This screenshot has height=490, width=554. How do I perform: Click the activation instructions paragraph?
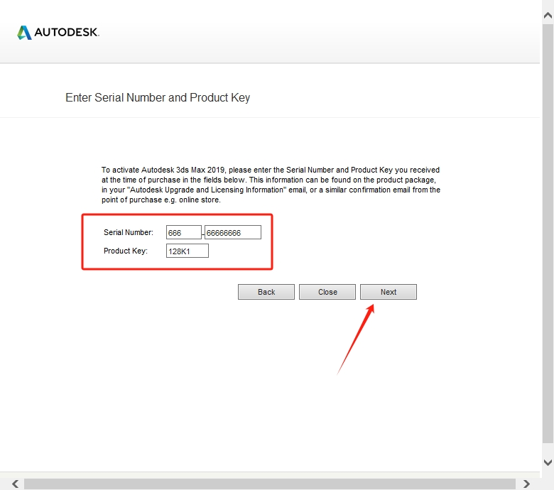click(271, 185)
